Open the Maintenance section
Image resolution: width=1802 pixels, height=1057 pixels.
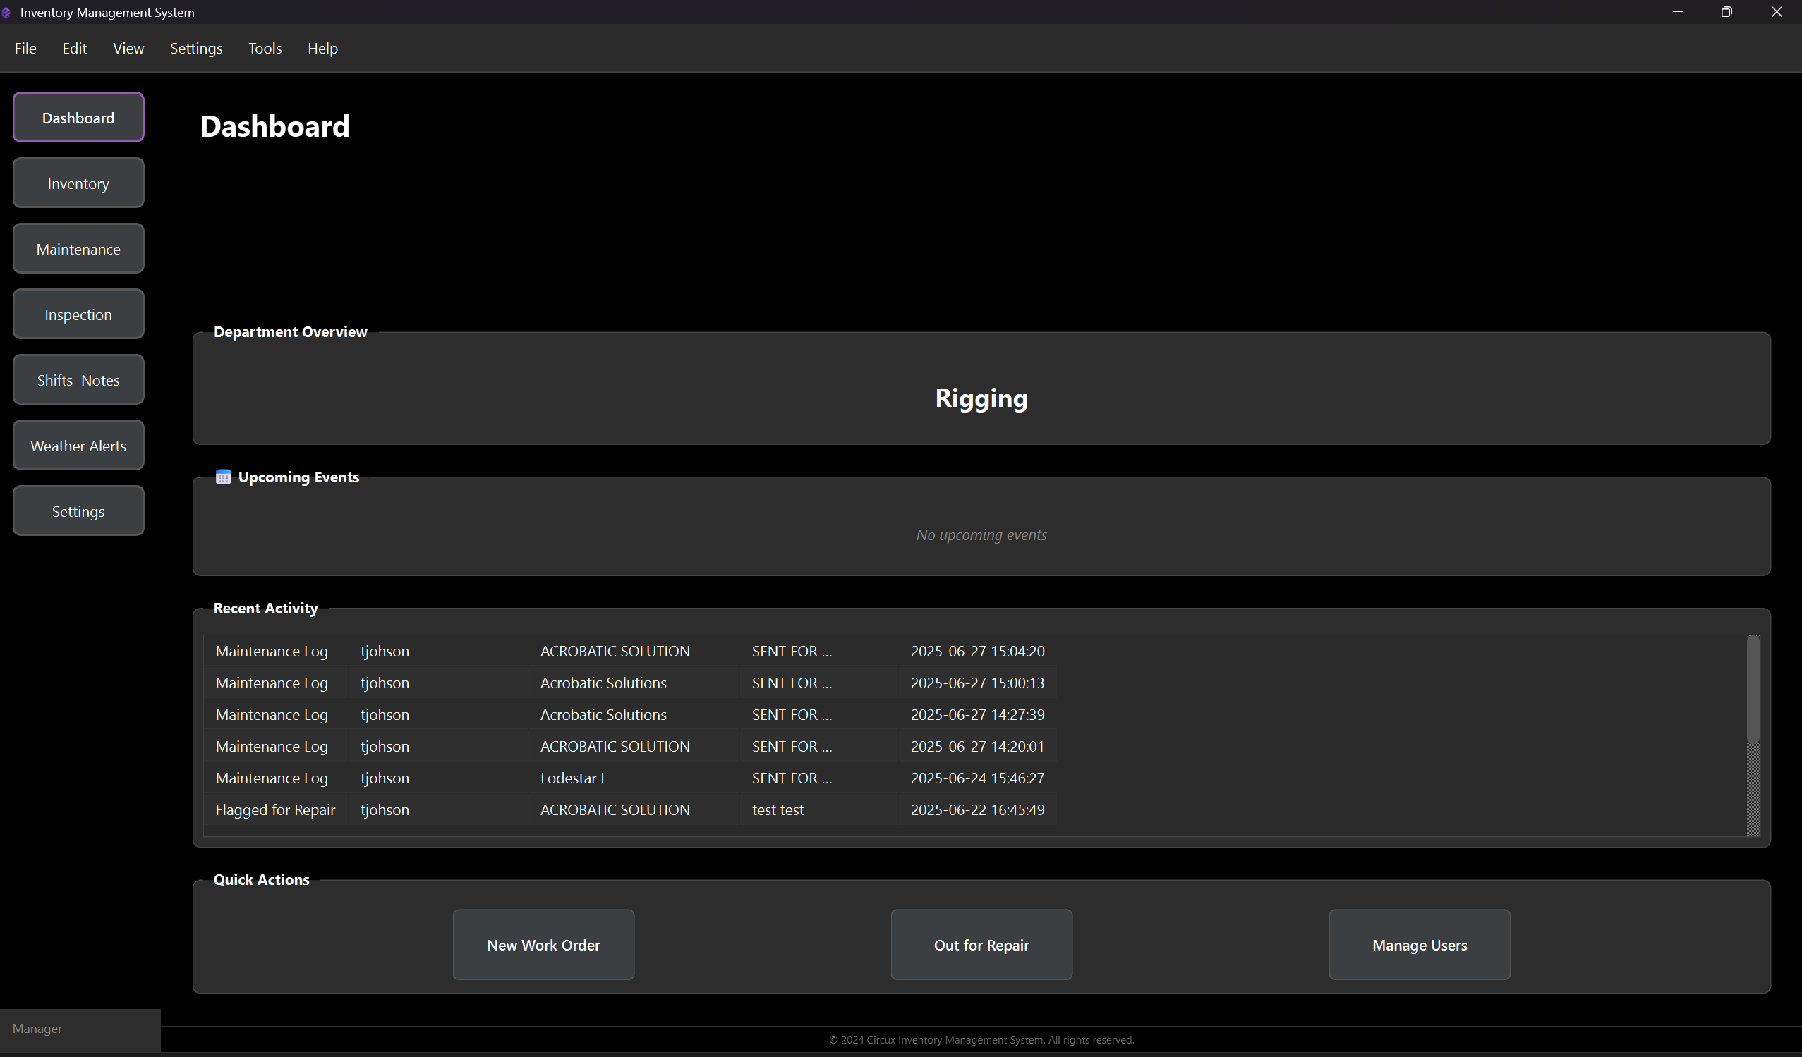pyautogui.click(x=78, y=249)
